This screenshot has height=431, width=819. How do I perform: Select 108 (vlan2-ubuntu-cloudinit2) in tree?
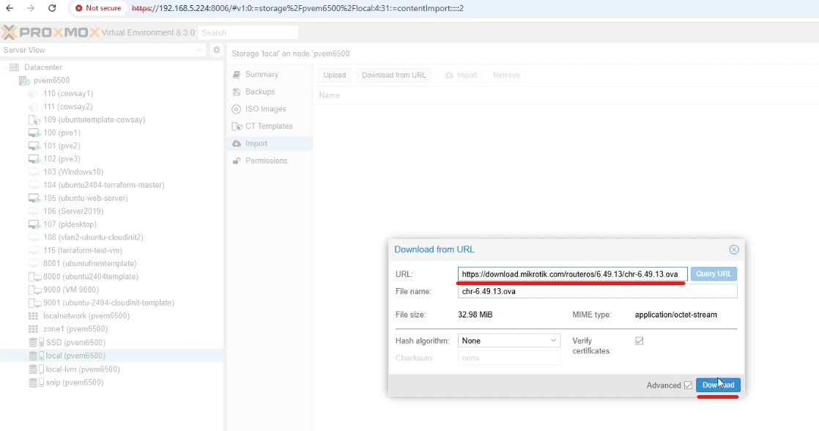(93, 237)
